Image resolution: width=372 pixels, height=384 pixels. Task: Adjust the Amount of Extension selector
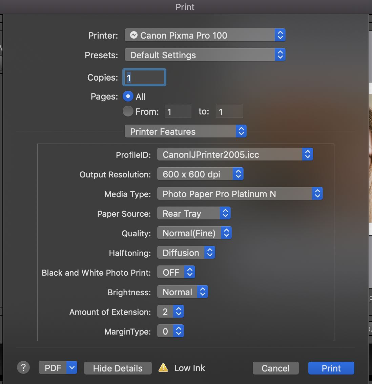(170, 312)
